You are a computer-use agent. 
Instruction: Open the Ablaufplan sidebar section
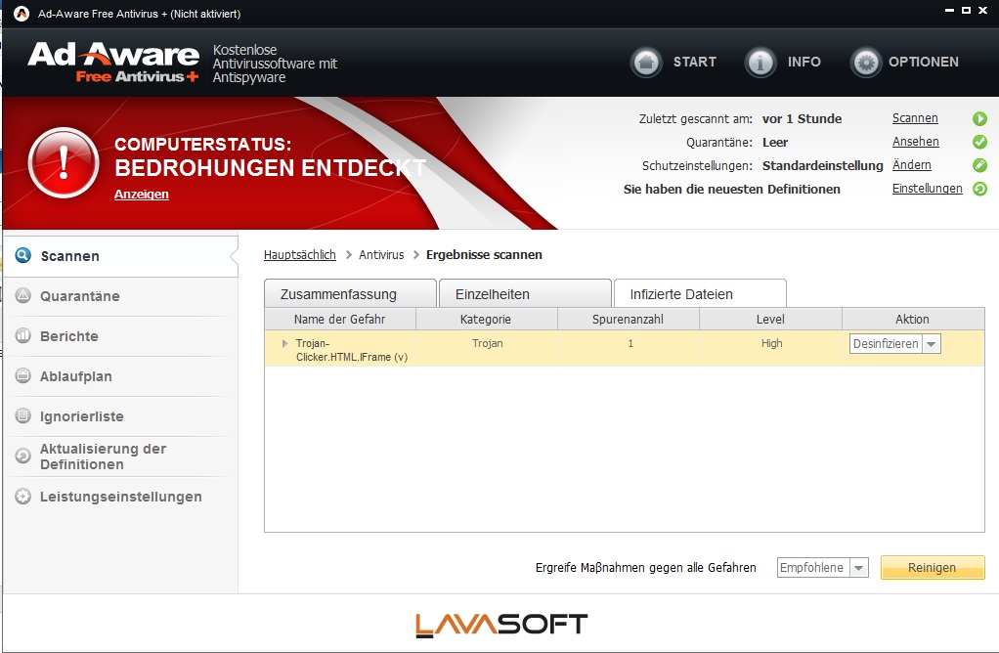[121, 376]
